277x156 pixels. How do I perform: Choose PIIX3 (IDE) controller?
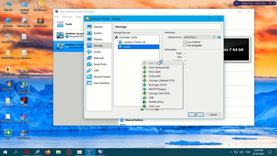coord(162,72)
